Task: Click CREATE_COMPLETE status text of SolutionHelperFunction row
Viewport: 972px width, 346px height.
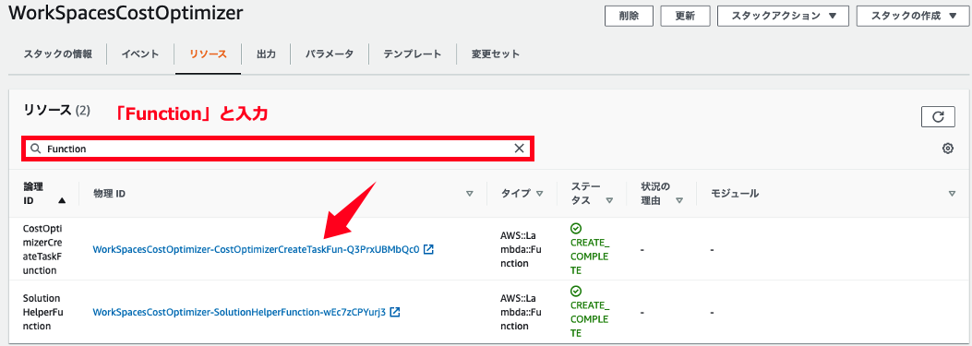Action: [x=590, y=318]
